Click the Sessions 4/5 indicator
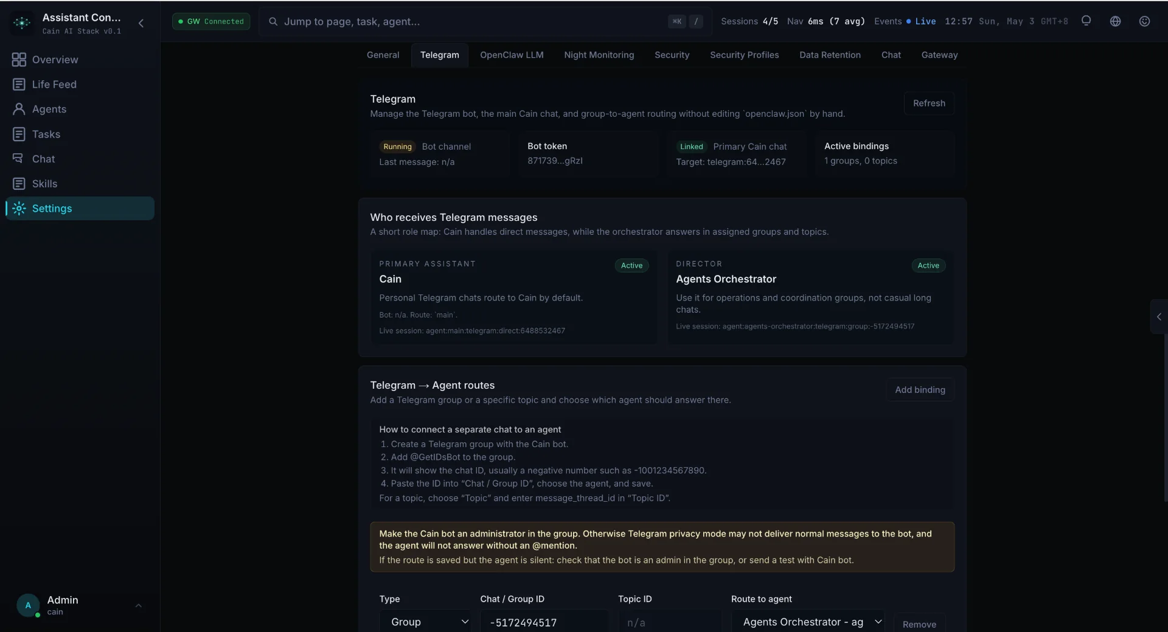The image size is (1168, 632). [749, 21]
